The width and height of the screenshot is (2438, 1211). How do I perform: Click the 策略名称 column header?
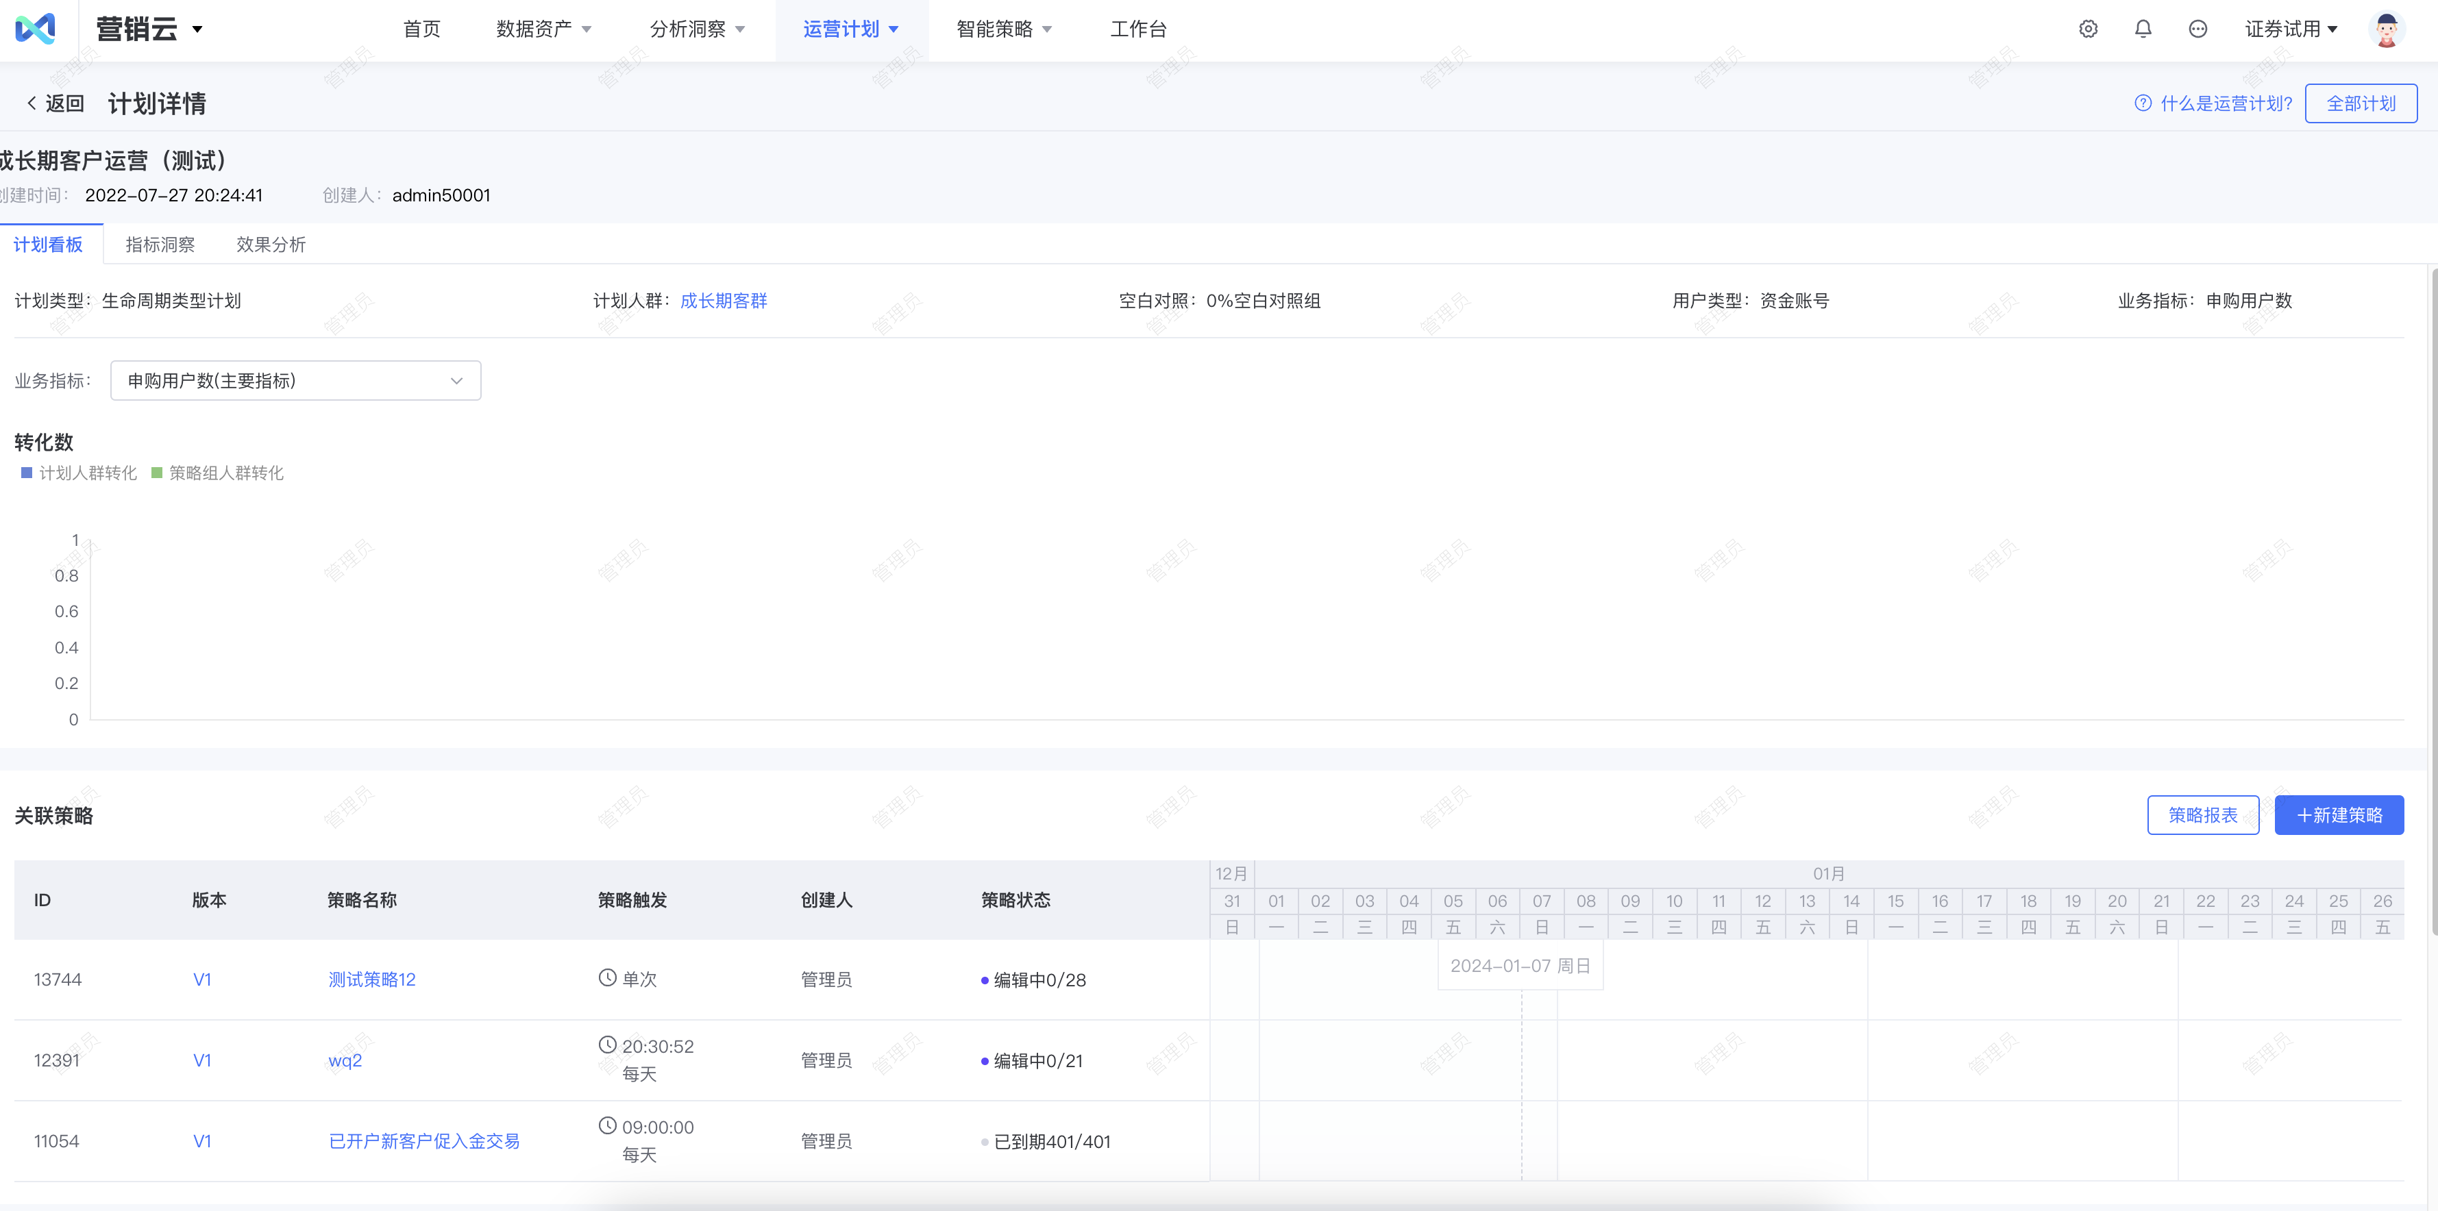coord(362,900)
